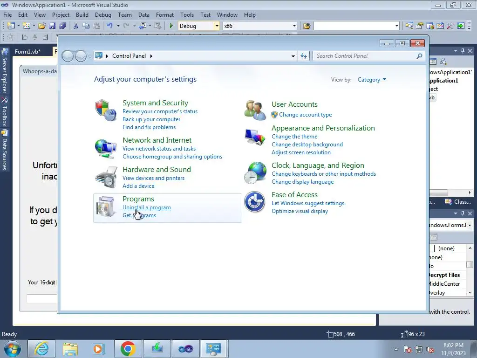Open Google Chrome from the taskbar

(128, 349)
